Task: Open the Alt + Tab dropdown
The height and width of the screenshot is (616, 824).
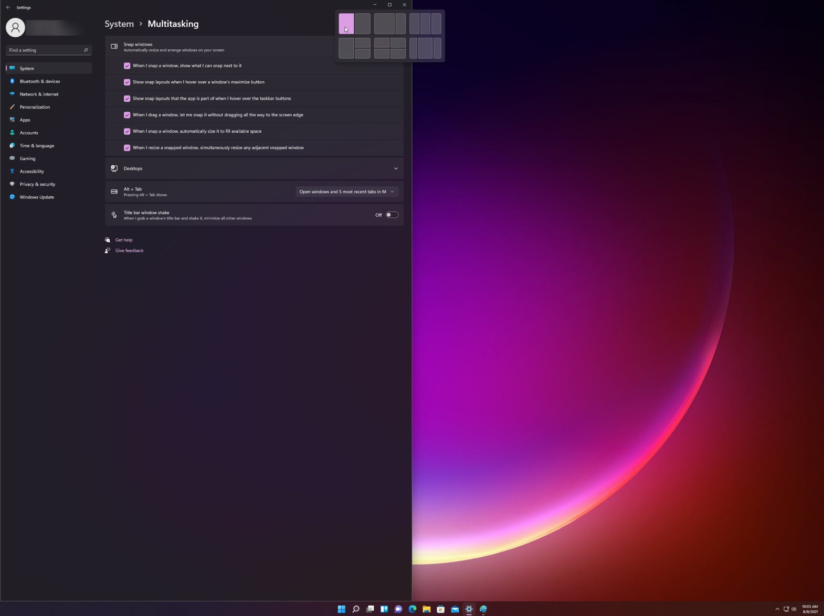Action: (x=346, y=192)
